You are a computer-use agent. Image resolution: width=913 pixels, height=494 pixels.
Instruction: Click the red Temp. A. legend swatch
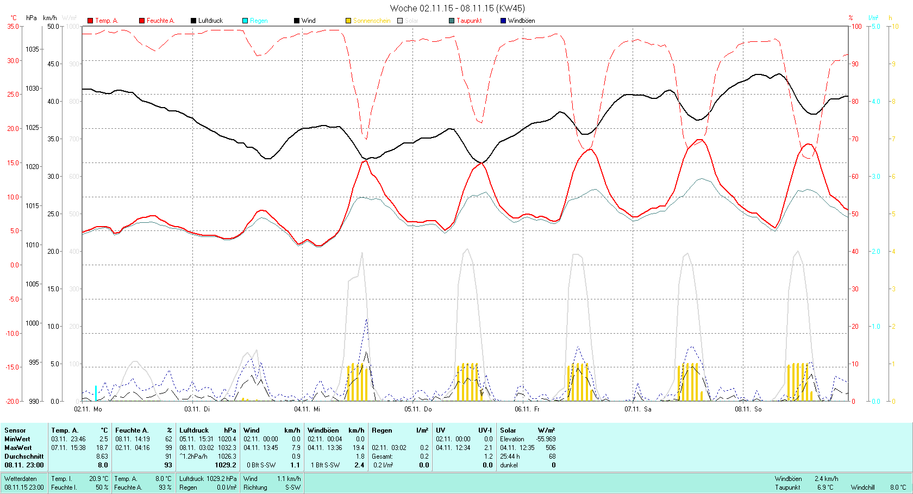pyautogui.click(x=90, y=21)
